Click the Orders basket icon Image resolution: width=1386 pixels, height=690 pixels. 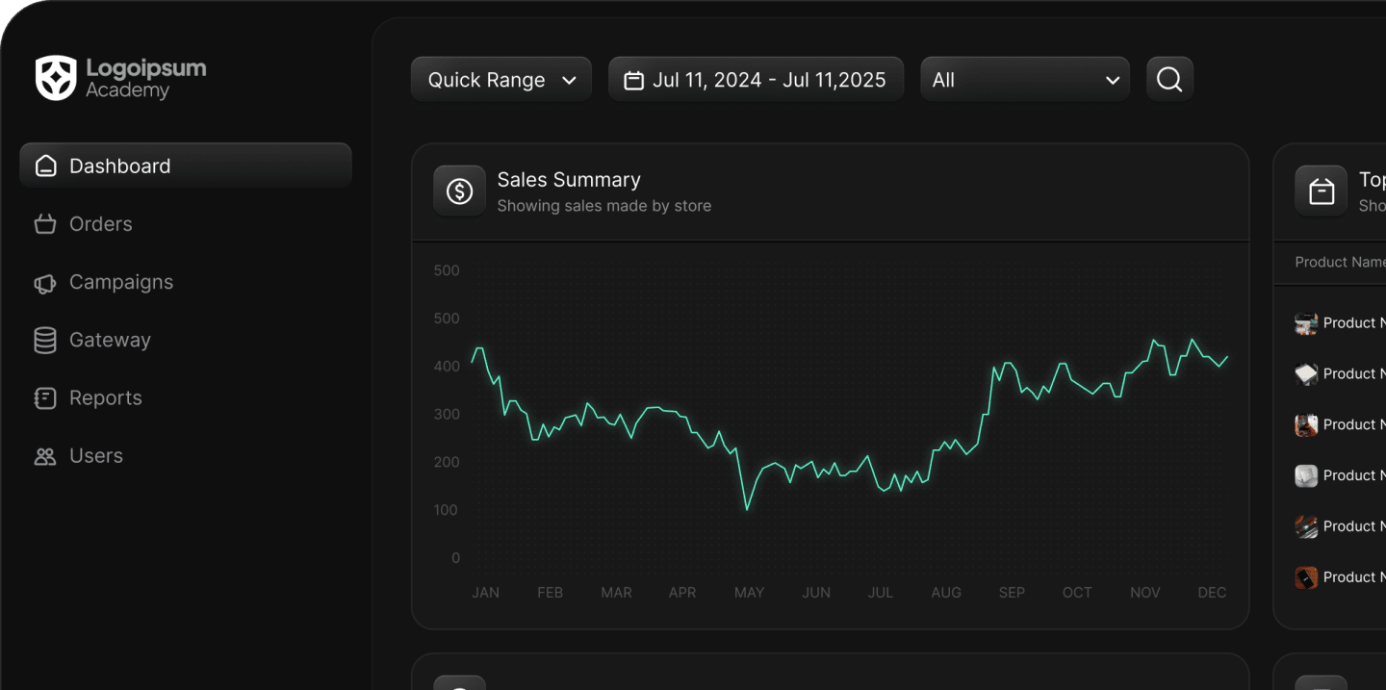pyautogui.click(x=45, y=224)
